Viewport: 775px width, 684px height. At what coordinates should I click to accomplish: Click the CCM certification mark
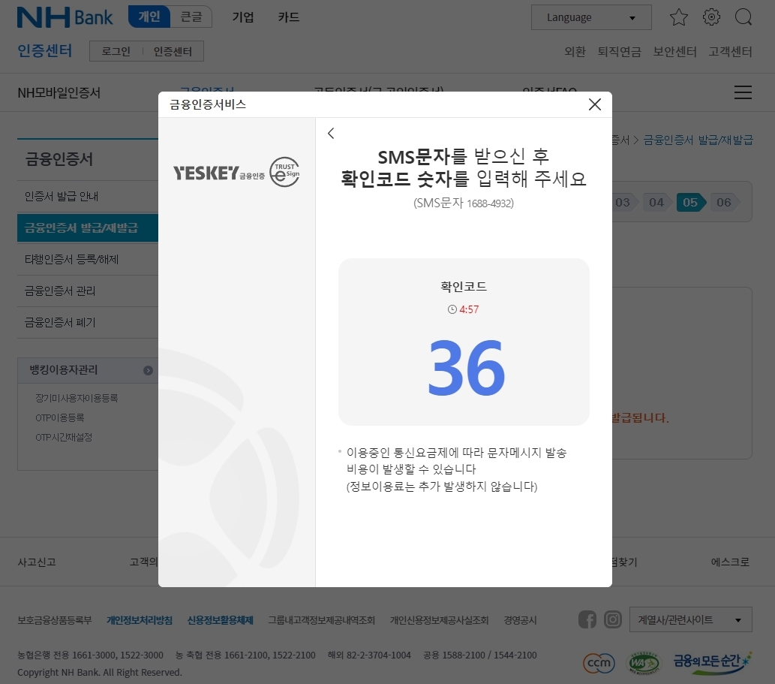(598, 663)
